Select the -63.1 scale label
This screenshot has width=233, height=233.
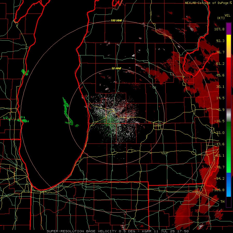point(219,156)
